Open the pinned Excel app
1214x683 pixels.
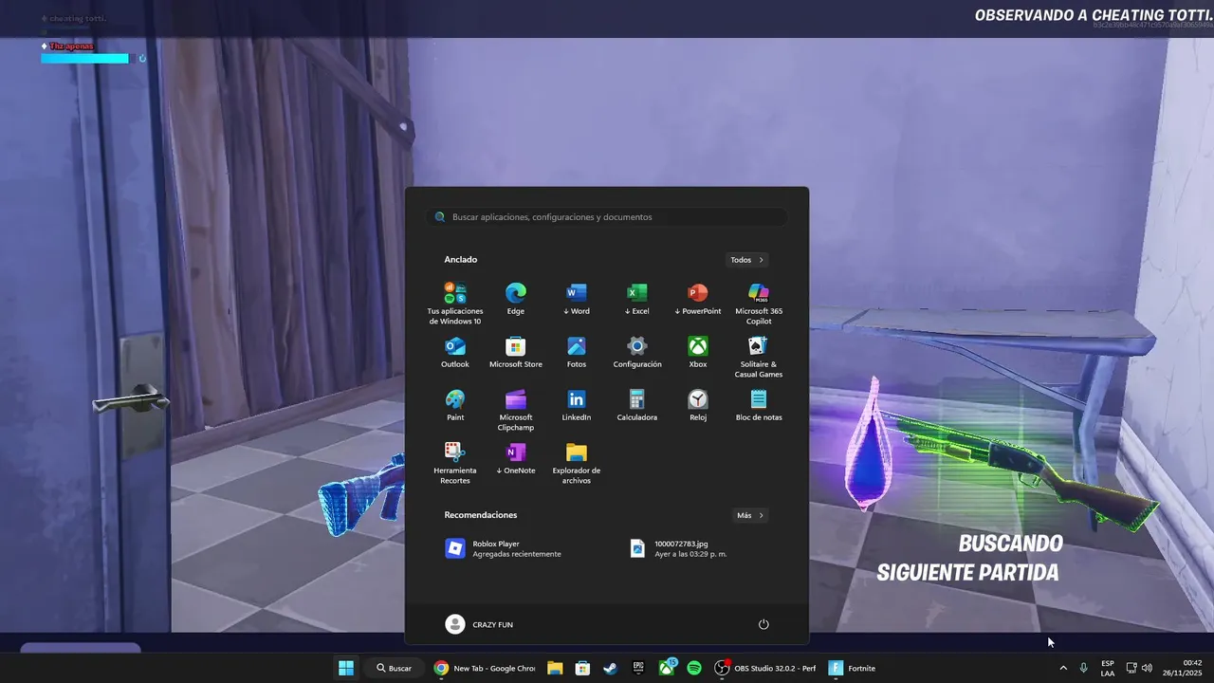636,299
